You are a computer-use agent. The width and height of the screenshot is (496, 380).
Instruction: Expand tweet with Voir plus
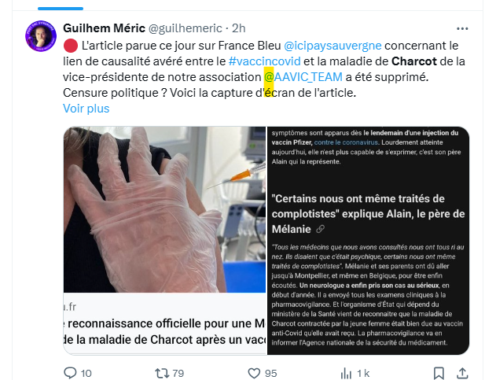coord(86,109)
